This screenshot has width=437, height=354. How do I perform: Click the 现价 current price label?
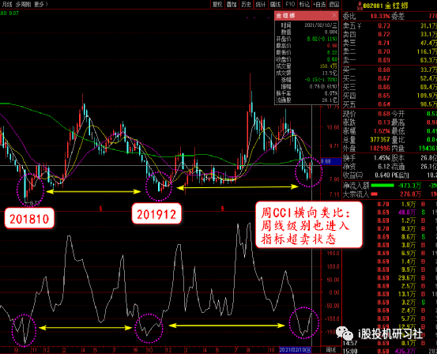point(349,114)
